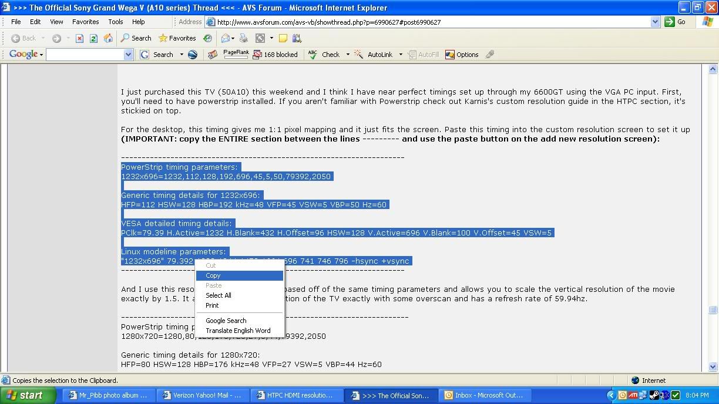Open the Tools menu

tap(116, 22)
